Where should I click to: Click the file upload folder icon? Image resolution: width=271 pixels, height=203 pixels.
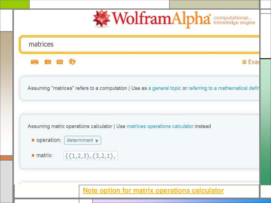click(72, 62)
